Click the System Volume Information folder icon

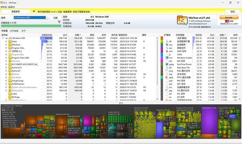click(10, 87)
